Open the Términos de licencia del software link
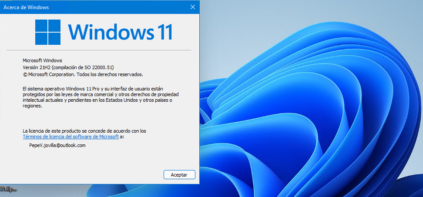This screenshot has height=197, width=423. 70,137
